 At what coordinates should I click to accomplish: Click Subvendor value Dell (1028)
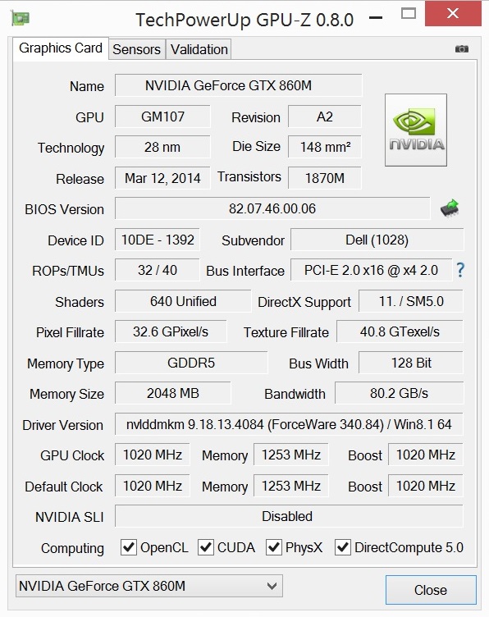(377, 240)
